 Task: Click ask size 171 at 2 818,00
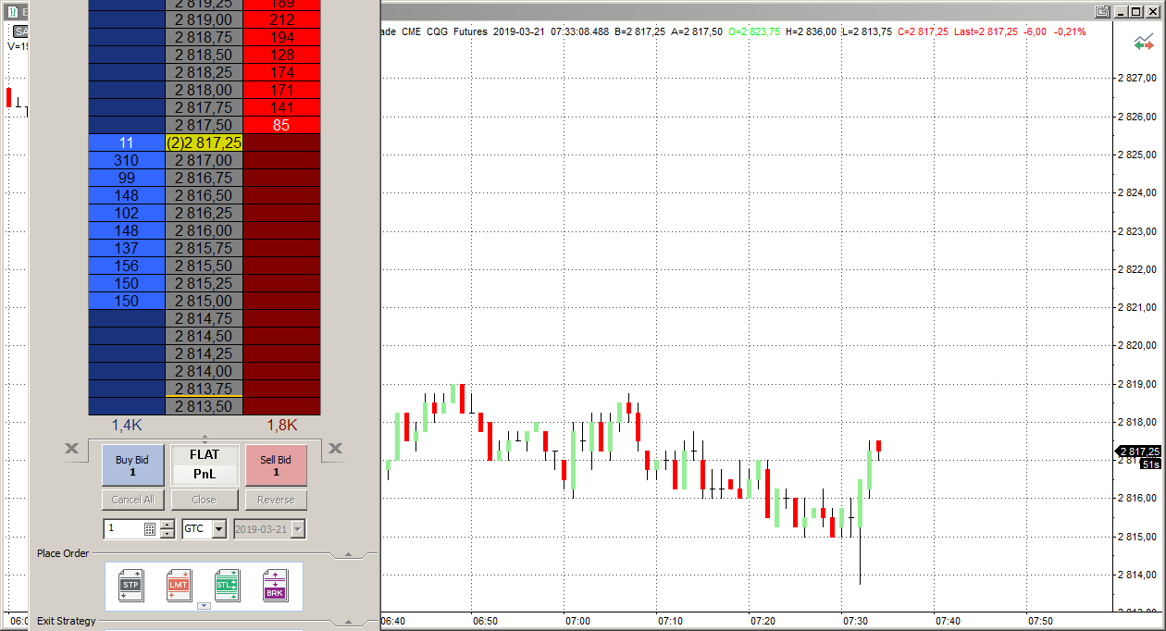point(282,91)
